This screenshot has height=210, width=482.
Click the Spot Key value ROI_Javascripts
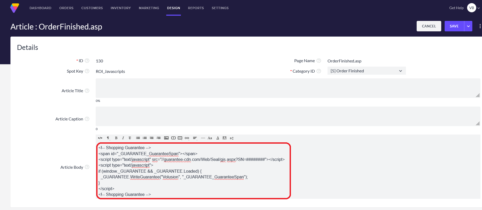coord(110,71)
